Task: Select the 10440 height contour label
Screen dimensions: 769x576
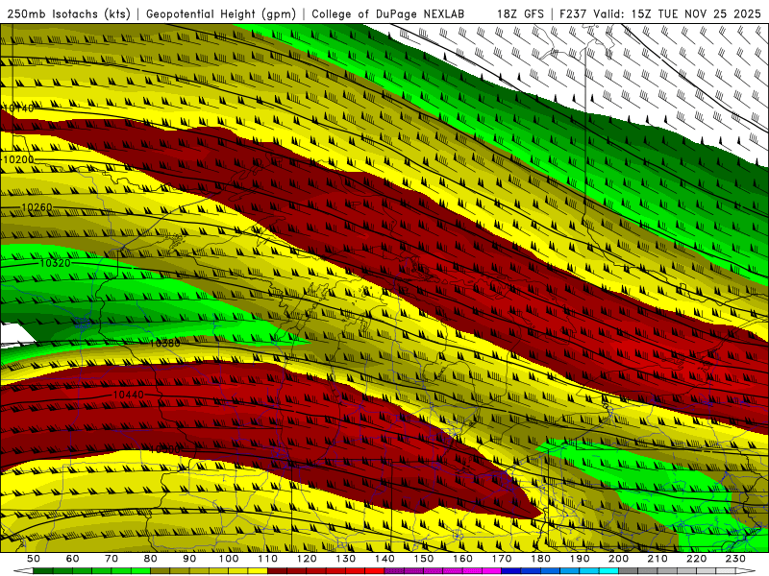Action: [x=129, y=395]
